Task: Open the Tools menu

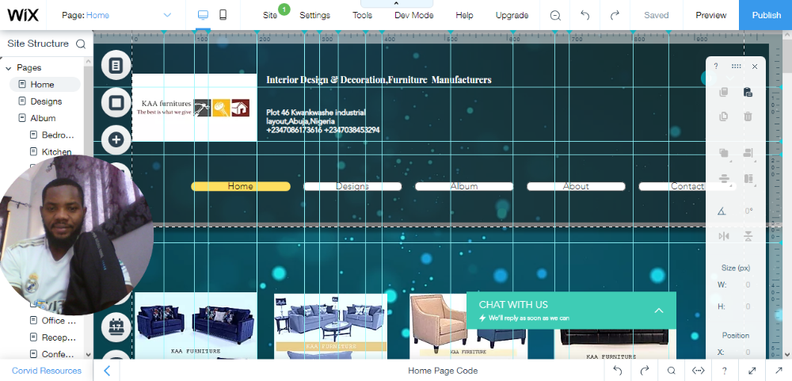Action: click(x=362, y=15)
